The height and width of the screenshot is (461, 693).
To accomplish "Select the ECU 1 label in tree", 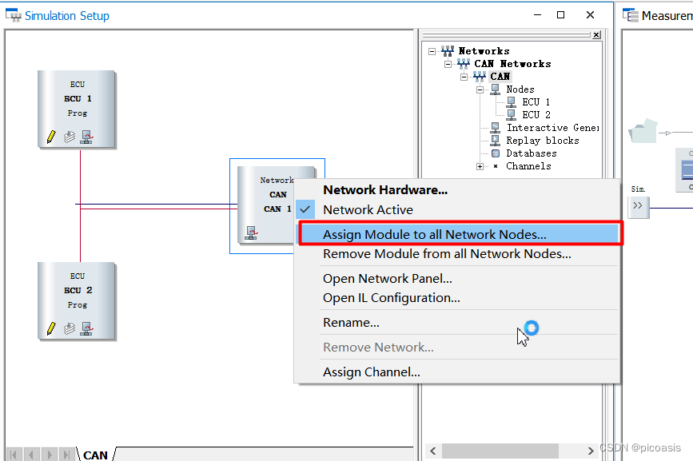I will coord(536,102).
